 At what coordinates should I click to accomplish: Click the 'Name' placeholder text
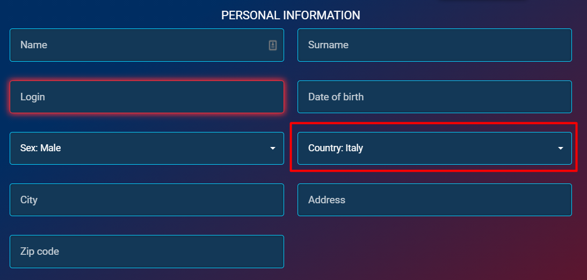pyautogui.click(x=34, y=45)
